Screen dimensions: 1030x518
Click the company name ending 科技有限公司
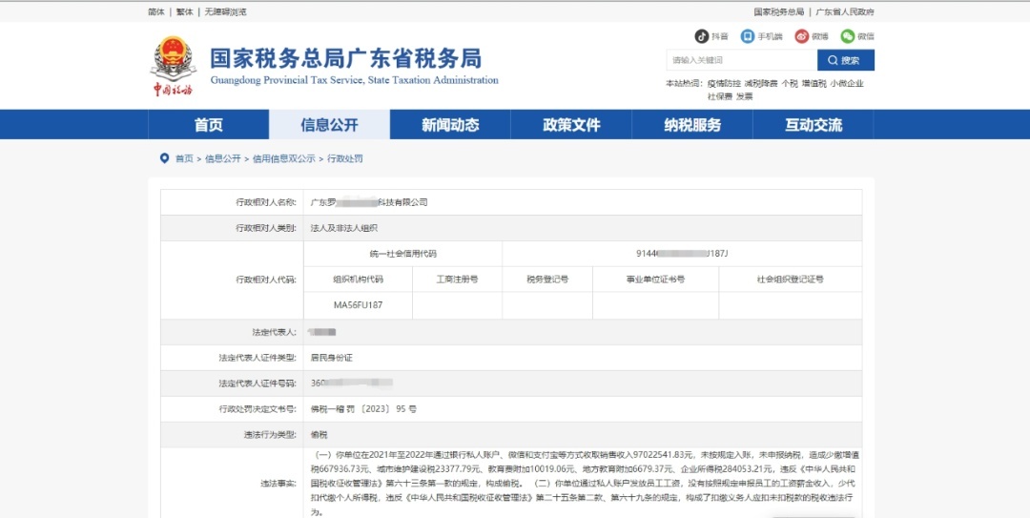pyautogui.click(x=368, y=202)
